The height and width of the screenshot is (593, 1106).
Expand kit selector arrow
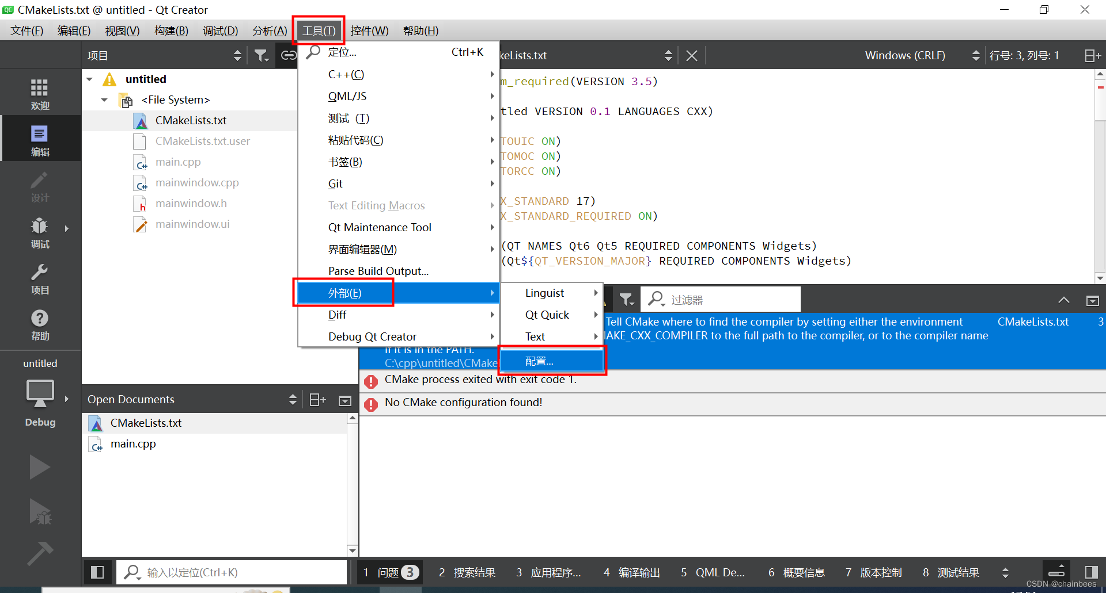[67, 399]
